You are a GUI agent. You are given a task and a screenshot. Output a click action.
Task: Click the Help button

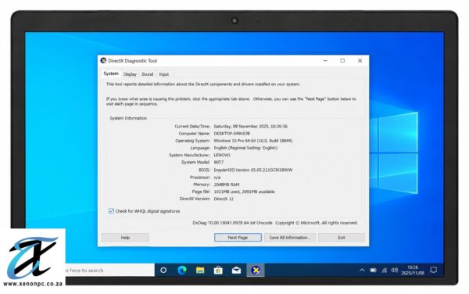pos(125,238)
